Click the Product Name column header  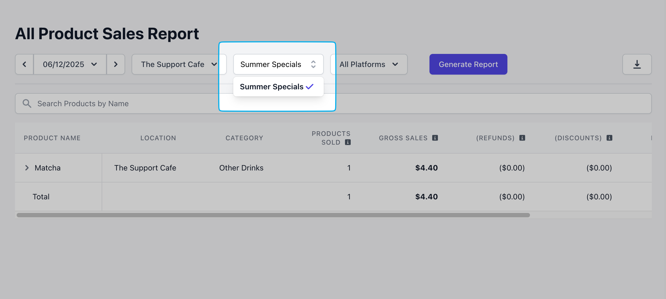point(52,138)
